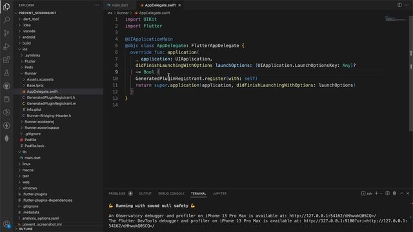The width and height of the screenshot is (413, 232).
Task: Expand the android folder
Action: pos(28,37)
